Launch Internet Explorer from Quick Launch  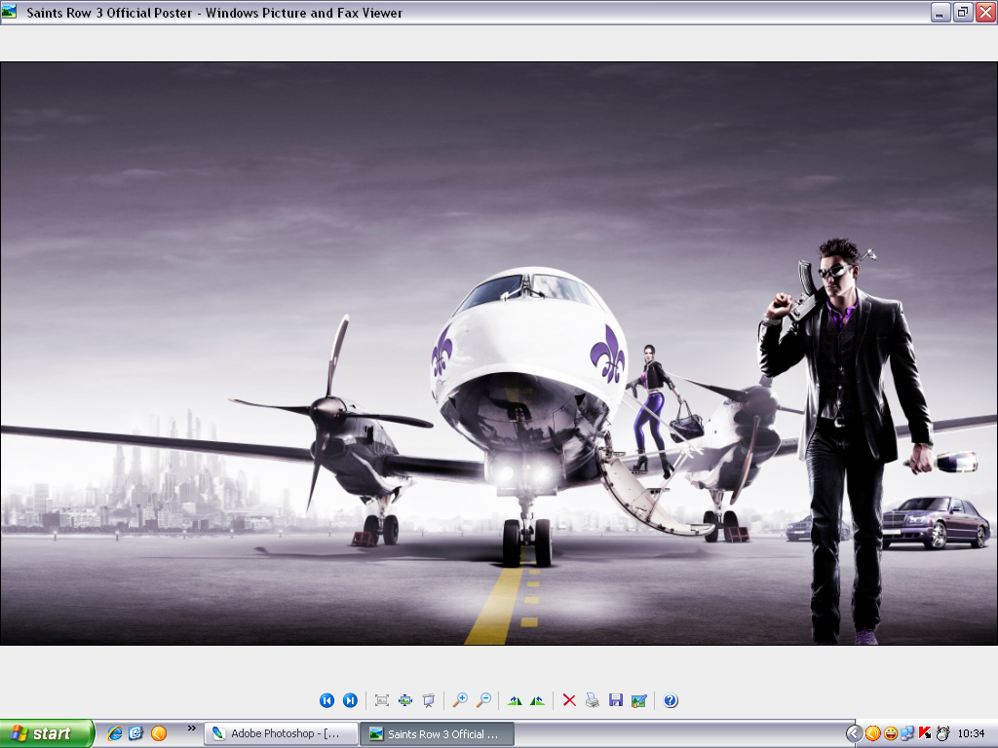(x=115, y=733)
